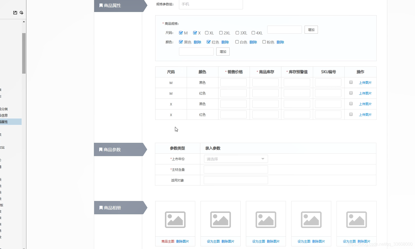Click 删除图片 under the first album image

[183, 242]
